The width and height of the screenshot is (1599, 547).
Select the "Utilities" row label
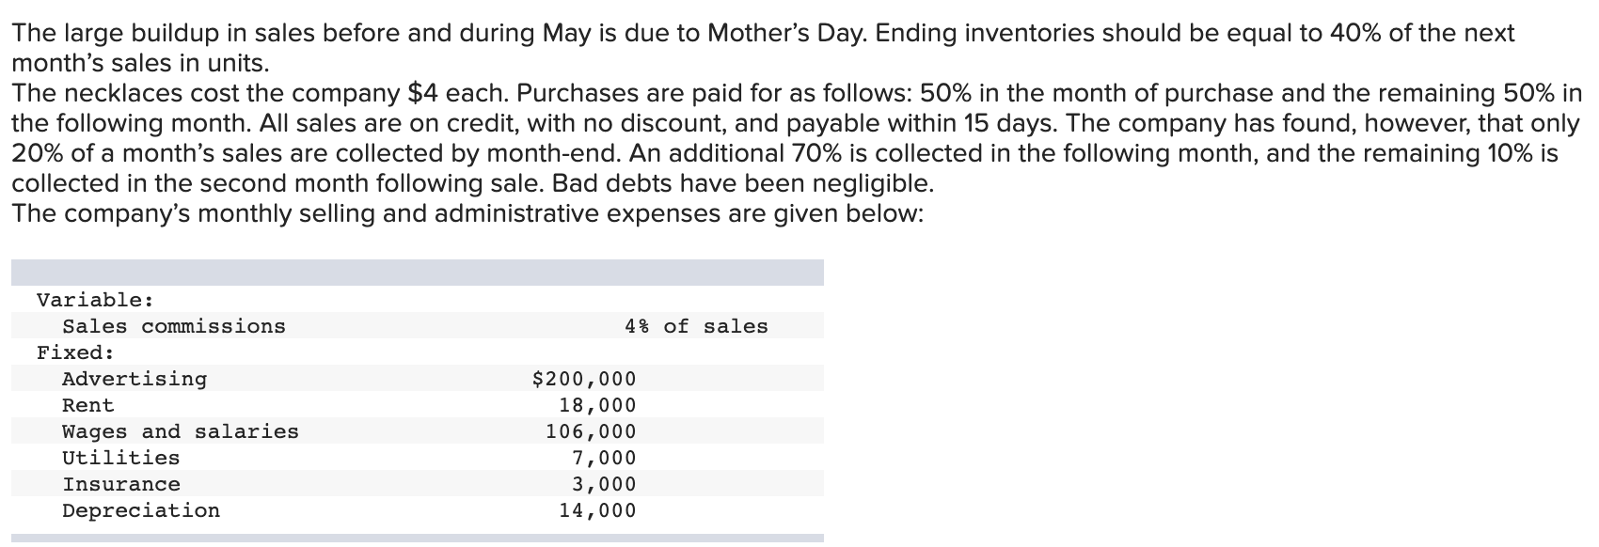(x=120, y=459)
